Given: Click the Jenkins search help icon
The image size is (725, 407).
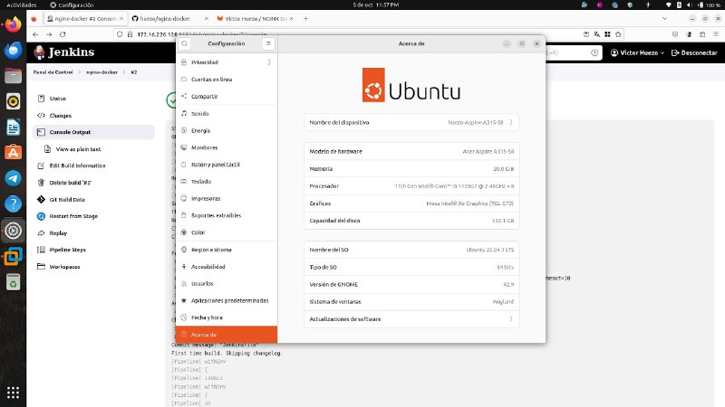Looking at the screenshot, I should coord(594,52).
